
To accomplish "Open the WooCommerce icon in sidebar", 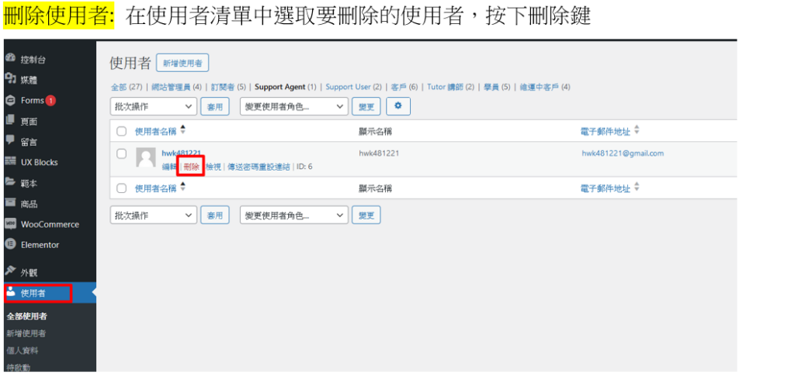I will 10,224.
